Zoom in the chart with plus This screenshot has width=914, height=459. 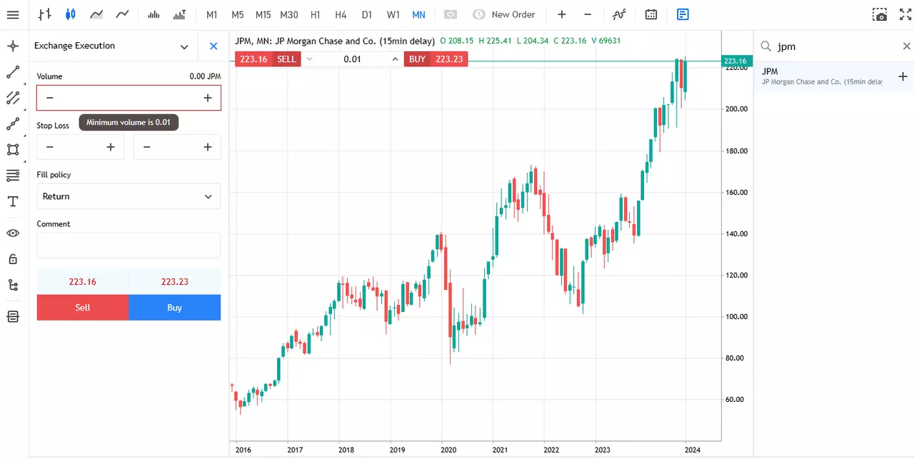(562, 14)
